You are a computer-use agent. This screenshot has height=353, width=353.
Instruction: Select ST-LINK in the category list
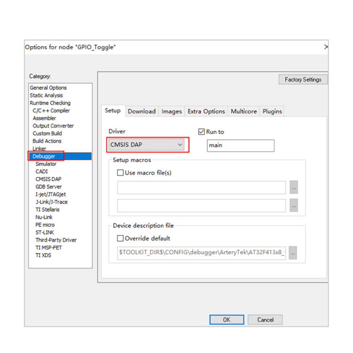[x=45, y=233]
